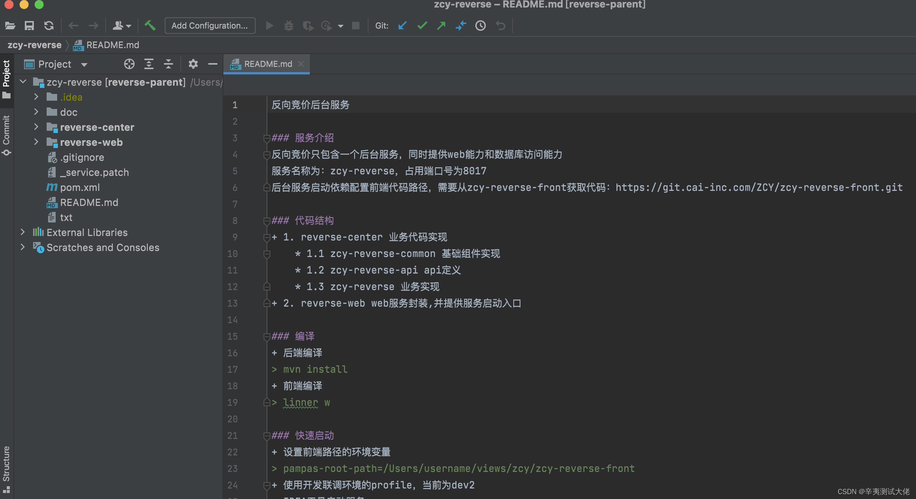Click the Collapse All icon in Project panel

(168, 64)
